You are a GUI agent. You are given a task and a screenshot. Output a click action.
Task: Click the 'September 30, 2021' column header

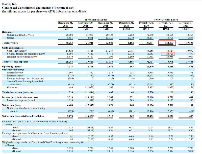tap(86, 24)
